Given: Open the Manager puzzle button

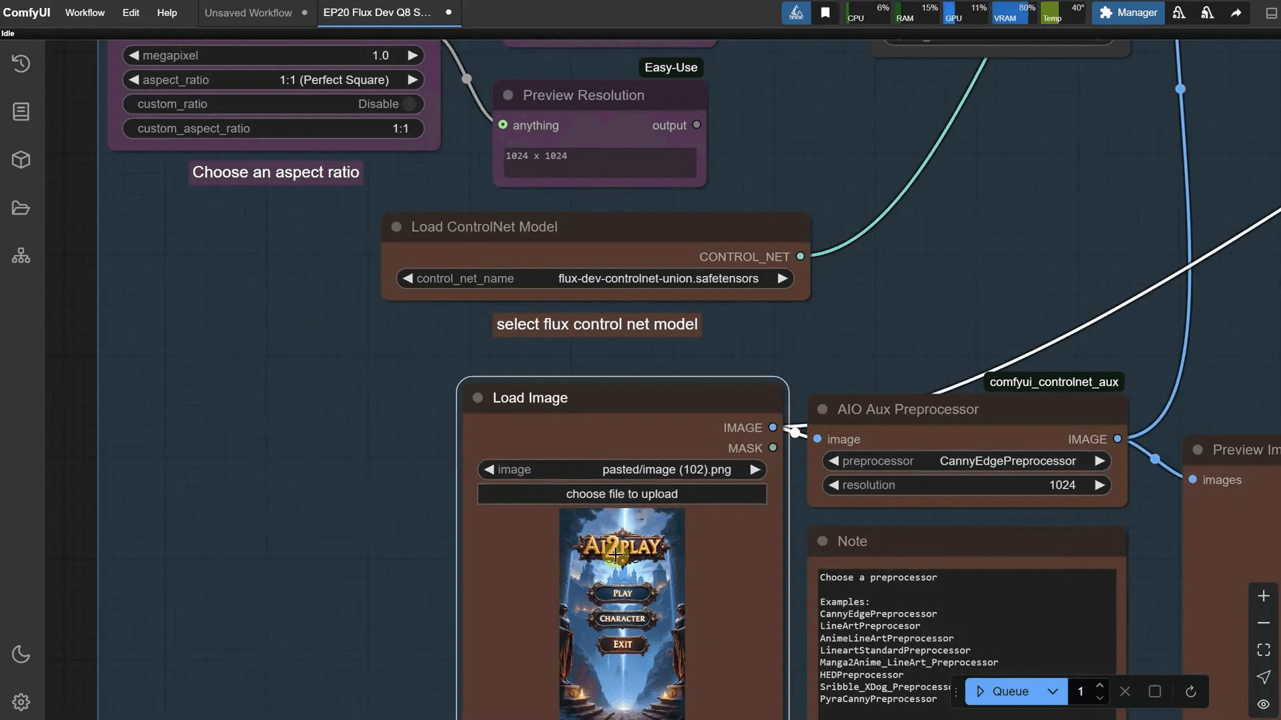Looking at the screenshot, I should (1128, 13).
